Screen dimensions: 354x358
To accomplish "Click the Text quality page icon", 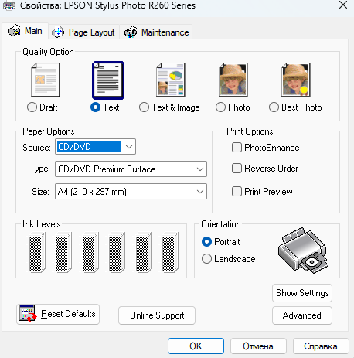I will 108,80.
